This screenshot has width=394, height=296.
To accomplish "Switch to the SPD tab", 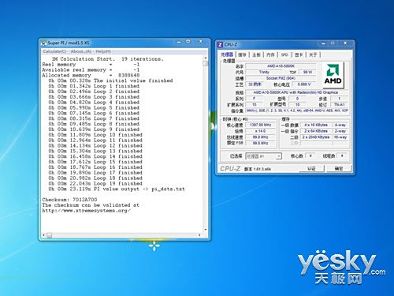I will [x=284, y=54].
